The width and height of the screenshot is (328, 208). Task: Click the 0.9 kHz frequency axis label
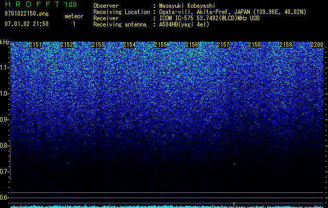tap(4, 120)
